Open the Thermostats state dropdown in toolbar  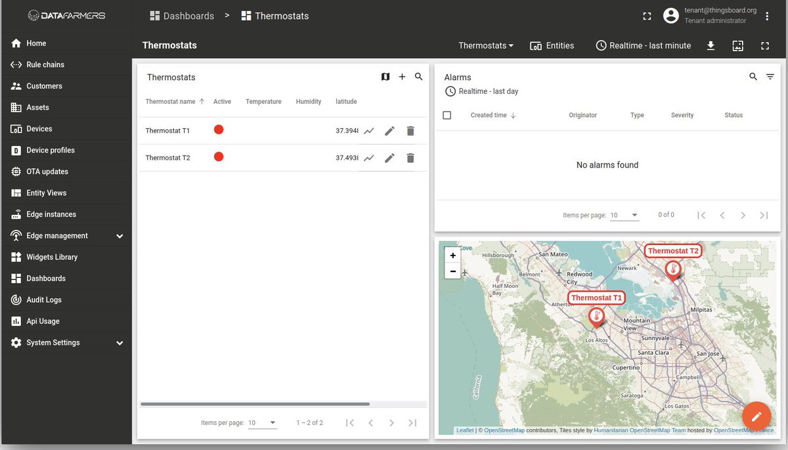tap(486, 46)
